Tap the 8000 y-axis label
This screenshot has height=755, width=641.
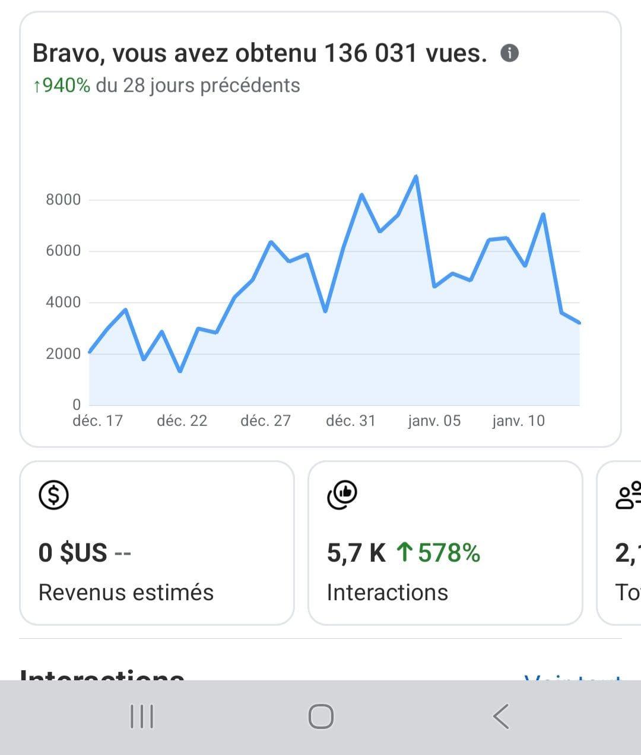tap(63, 199)
